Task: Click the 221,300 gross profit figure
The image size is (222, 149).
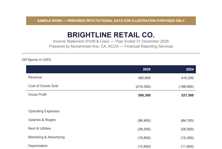Action: (187, 95)
